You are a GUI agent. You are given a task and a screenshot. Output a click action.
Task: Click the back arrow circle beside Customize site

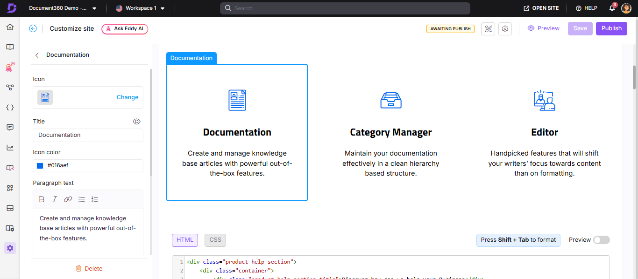[33, 28]
